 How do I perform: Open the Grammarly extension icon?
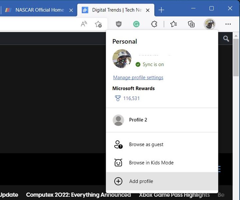[136, 24]
